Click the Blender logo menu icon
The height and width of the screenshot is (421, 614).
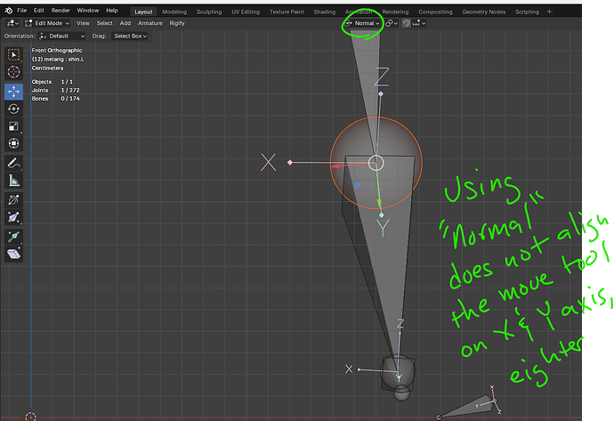9,11
